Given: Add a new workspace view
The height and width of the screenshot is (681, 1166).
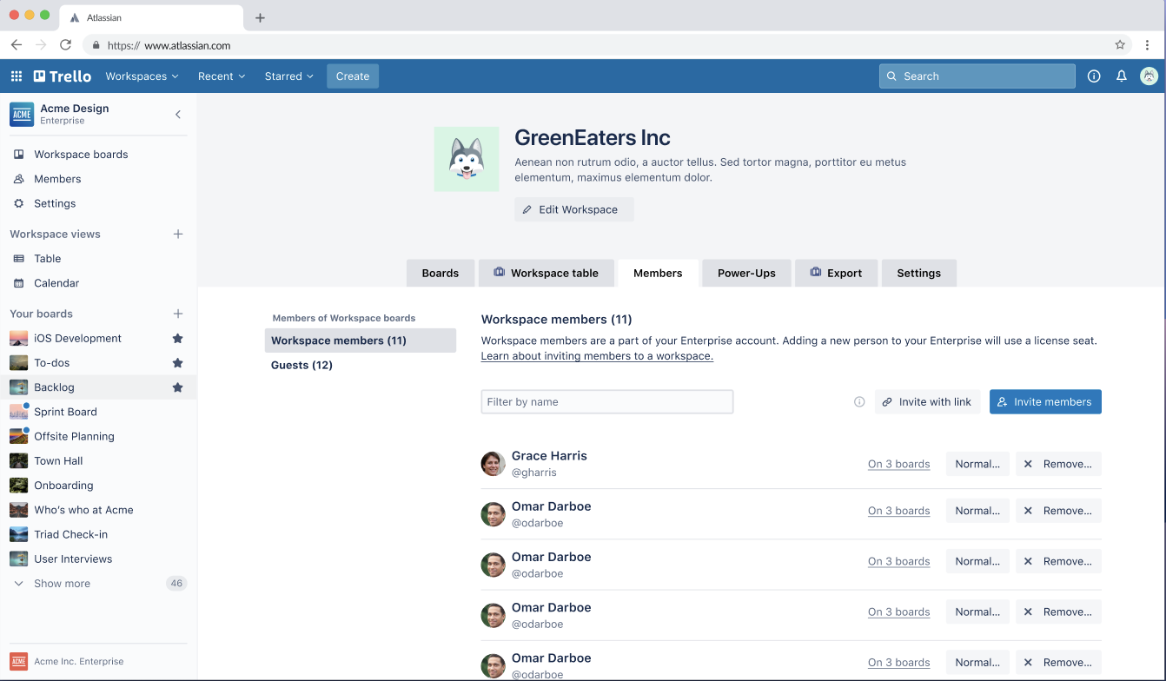Looking at the screenshot, I should pyautogui.click(x=178, y=234).
